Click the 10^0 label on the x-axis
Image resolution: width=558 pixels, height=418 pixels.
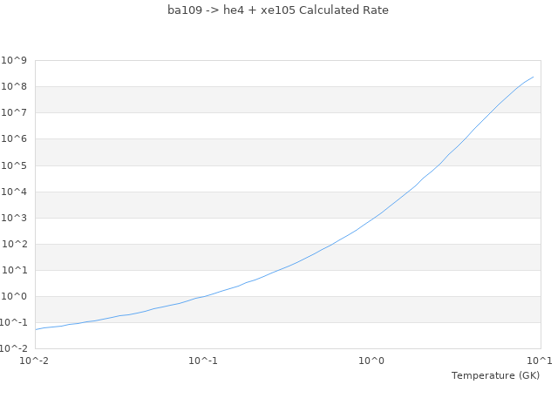pos(372,361)
